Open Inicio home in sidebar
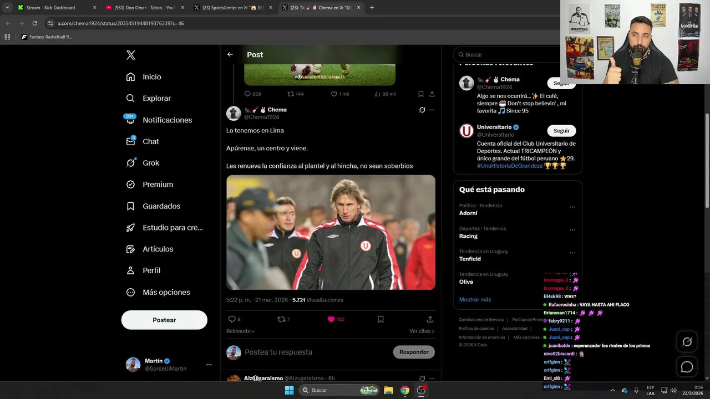 pos(144,77)
